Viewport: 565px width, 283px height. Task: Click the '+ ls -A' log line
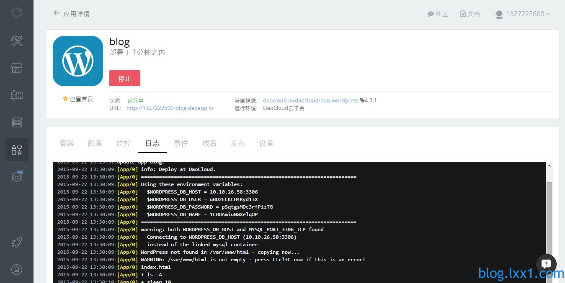point(151,275)
